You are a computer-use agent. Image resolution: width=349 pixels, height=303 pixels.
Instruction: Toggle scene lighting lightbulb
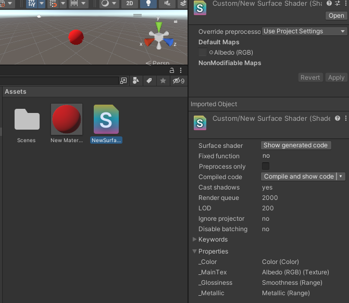[148, 4]
